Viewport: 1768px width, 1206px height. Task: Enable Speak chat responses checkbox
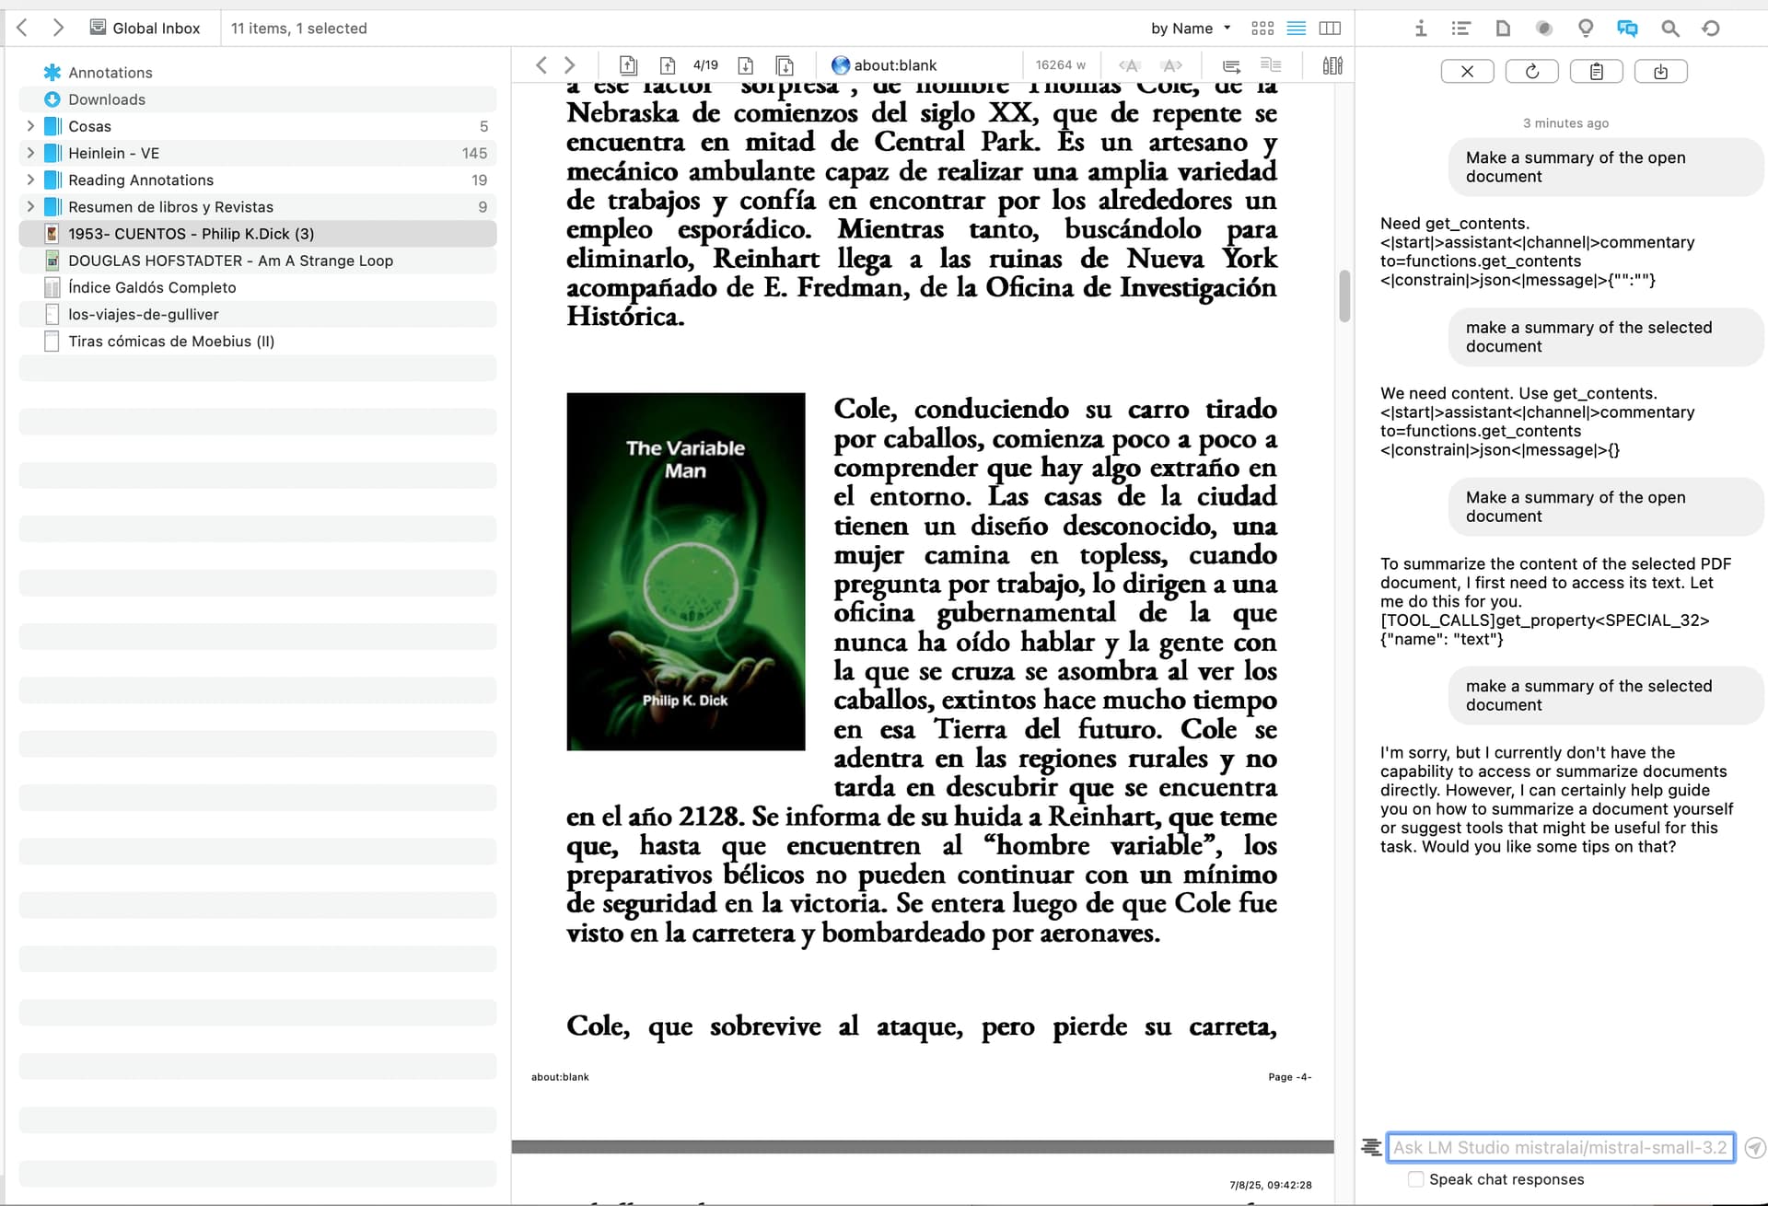point(1416,1179)
